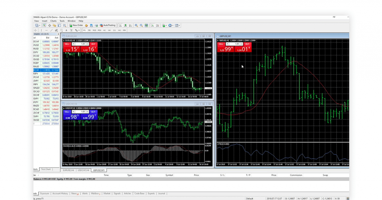Open the periodicity clock dropdown
The image size is (382, 200).
(171, 25)
